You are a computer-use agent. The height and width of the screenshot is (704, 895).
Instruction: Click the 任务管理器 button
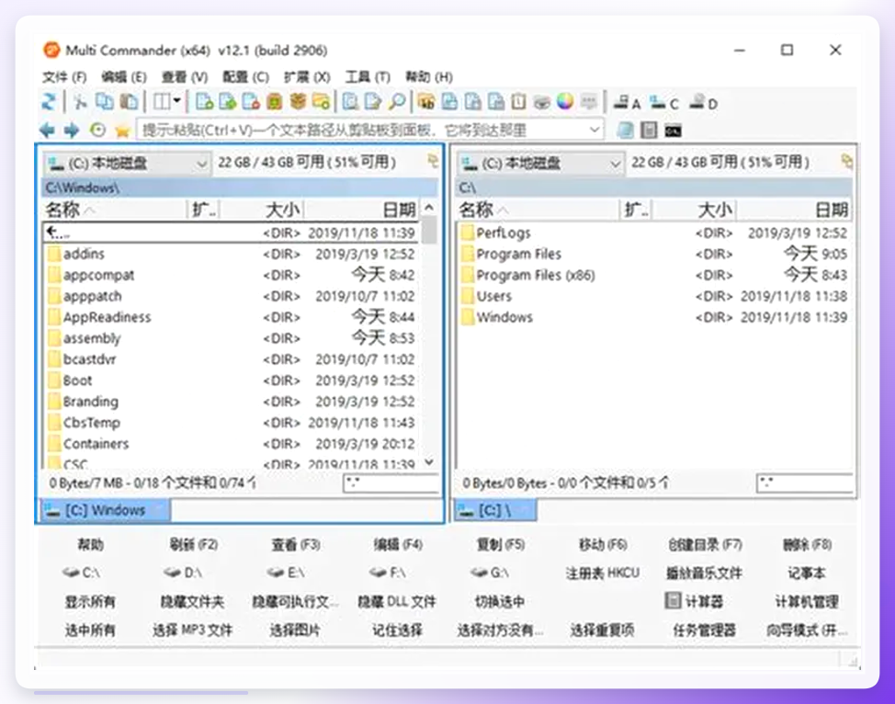(705, 630)
